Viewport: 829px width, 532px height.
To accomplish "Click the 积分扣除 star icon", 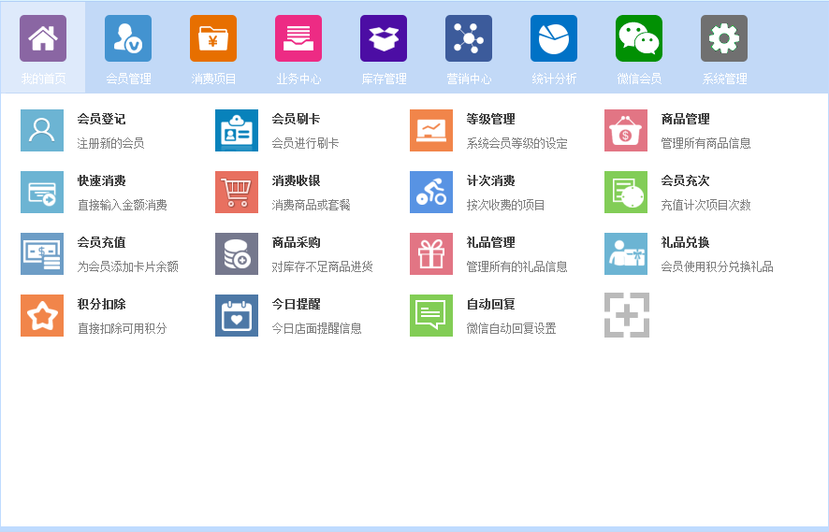I will [x=42, y=316].
